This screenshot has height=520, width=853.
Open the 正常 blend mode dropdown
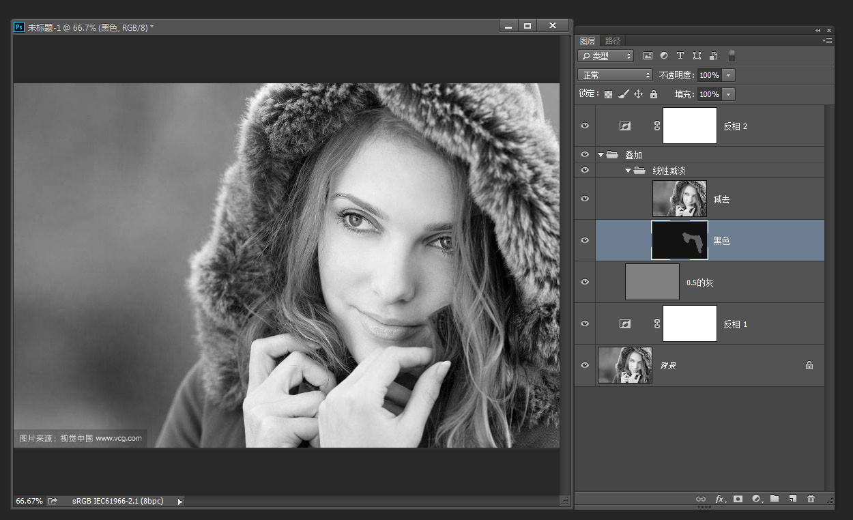point(615,75)
